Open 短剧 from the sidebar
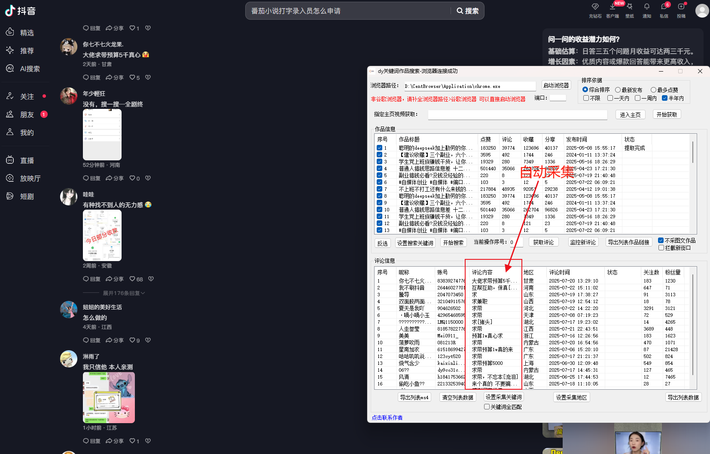This screenshot has height=454, width=710. pyautogui.click(x=26, y=196)
